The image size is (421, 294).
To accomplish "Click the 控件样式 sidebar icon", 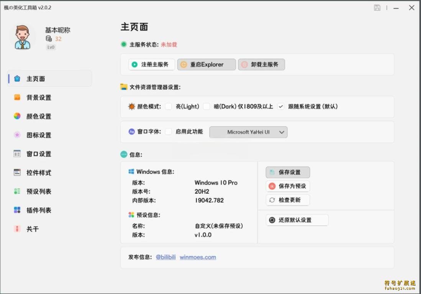I will click(17, 172).
